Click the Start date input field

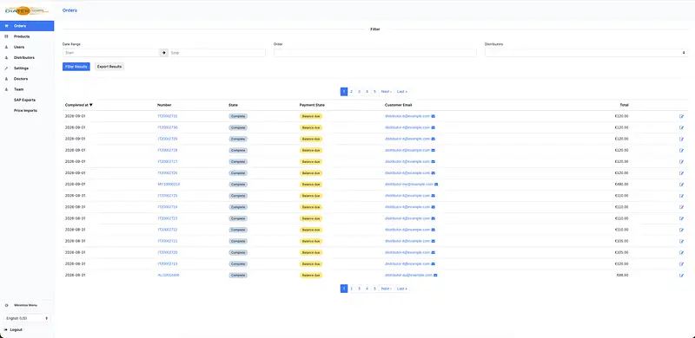[x=111, y=53]
